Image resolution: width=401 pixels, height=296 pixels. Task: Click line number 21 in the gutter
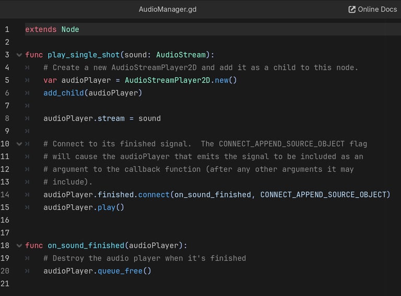[x=5, y=283]
